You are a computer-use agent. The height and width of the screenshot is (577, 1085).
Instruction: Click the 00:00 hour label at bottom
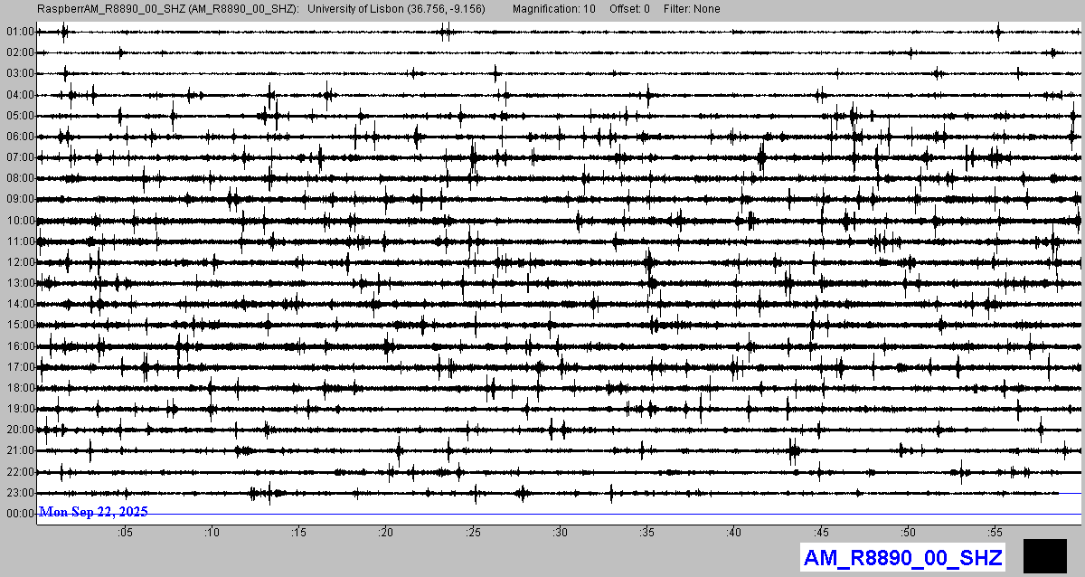[x=19, y=514]
